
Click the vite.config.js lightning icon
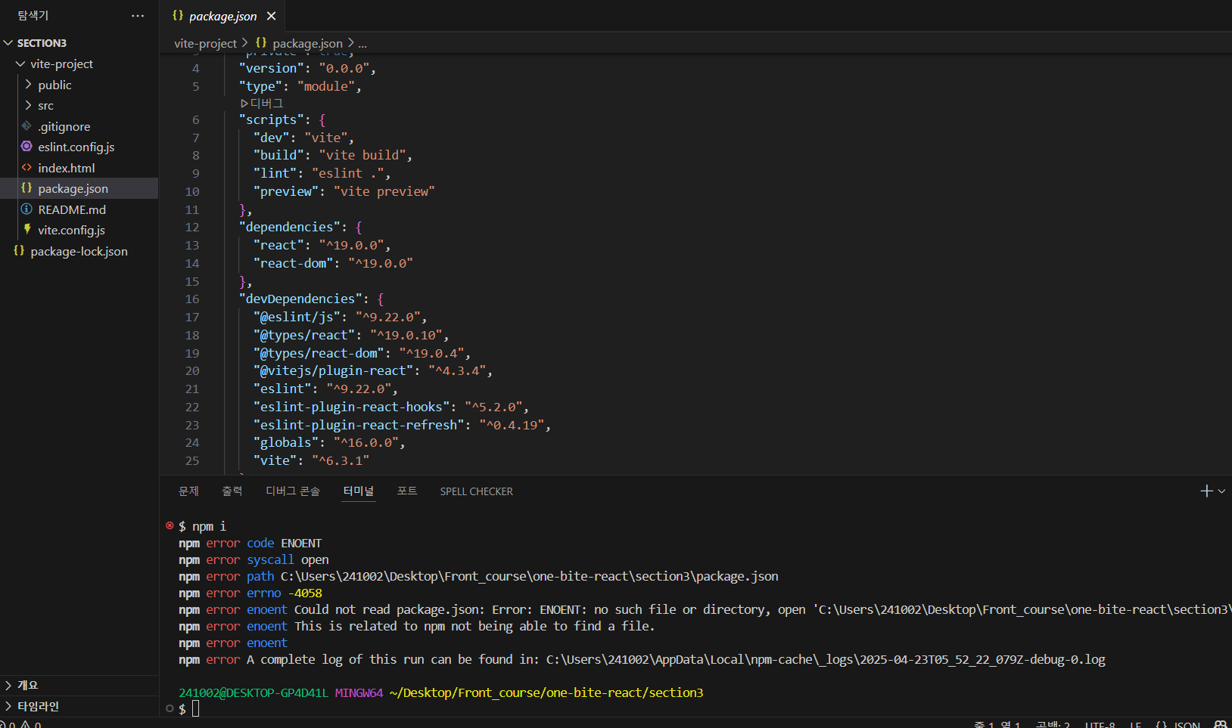27,230
